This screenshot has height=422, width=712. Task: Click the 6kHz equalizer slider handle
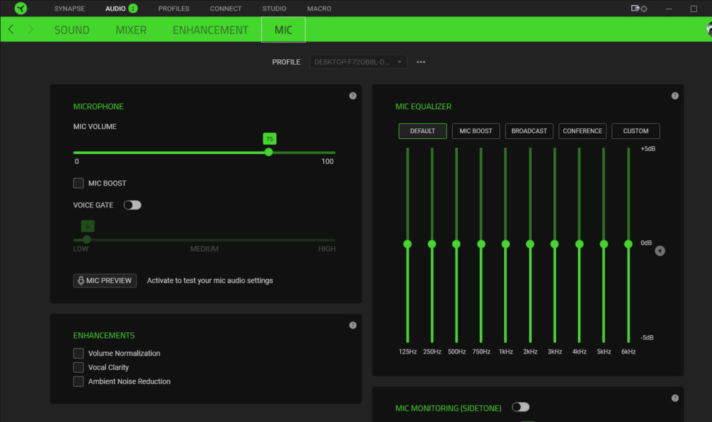[629, 245]
